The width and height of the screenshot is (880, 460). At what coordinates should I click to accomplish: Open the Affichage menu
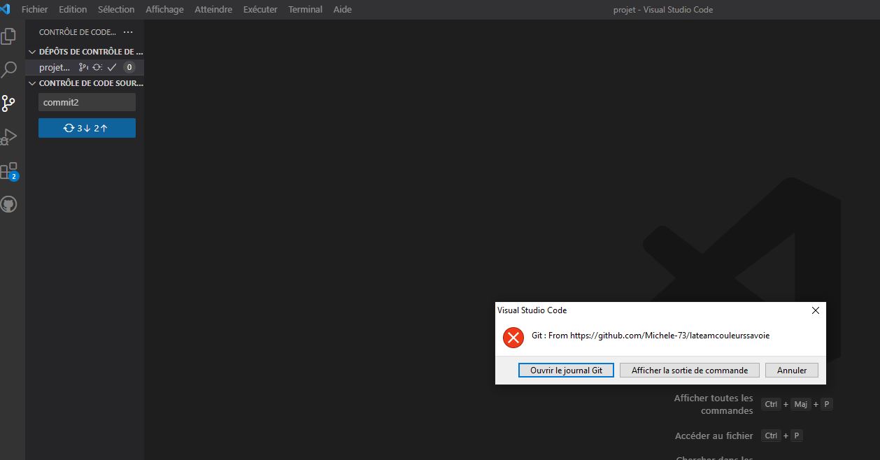(164, 10)
